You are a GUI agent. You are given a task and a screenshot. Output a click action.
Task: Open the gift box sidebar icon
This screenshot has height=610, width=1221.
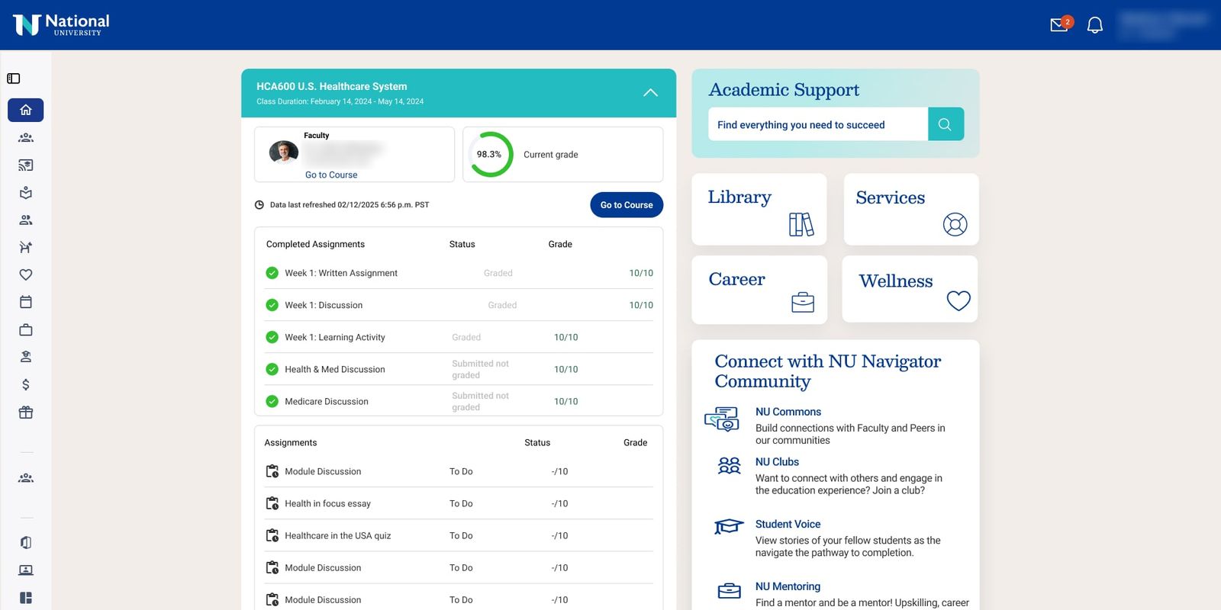[x=26, y=413]
